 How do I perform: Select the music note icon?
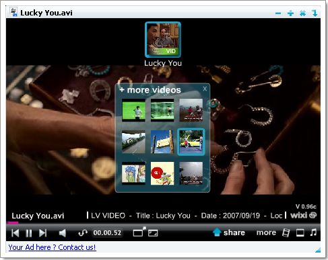[x=313, y=232]
